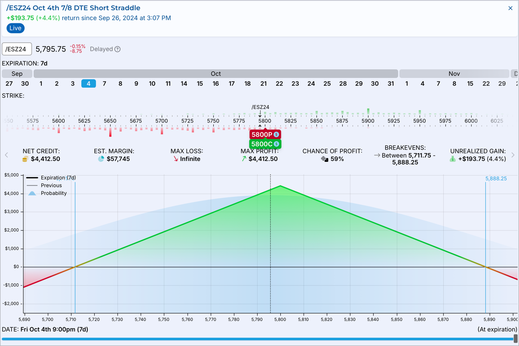Open the /ESZ24 symbol selector box
The height and width of the screenshot is (346, 519).
coord(17,49)
